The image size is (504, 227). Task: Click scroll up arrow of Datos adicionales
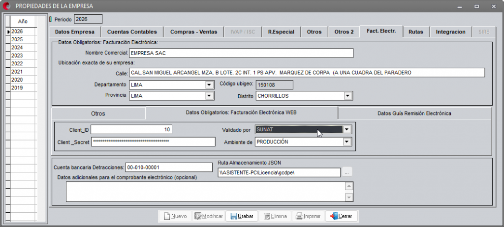(349, 186)
